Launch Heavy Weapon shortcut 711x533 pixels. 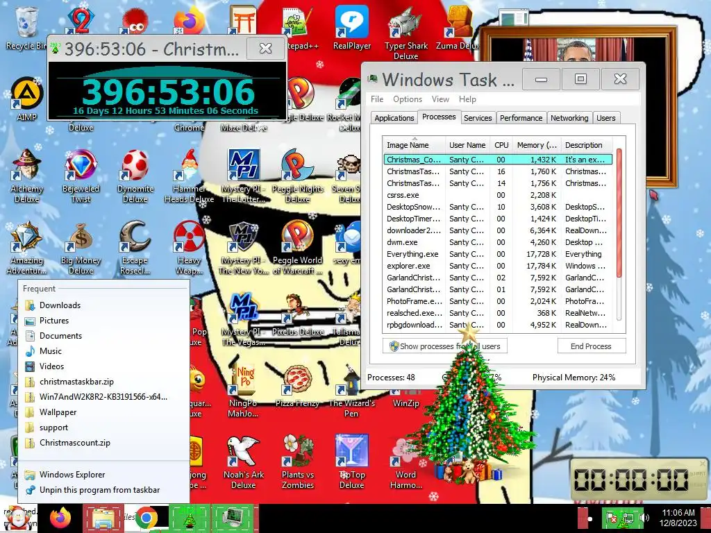point(189,248)
